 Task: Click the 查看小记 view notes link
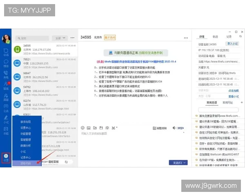[x=234, y=96]
